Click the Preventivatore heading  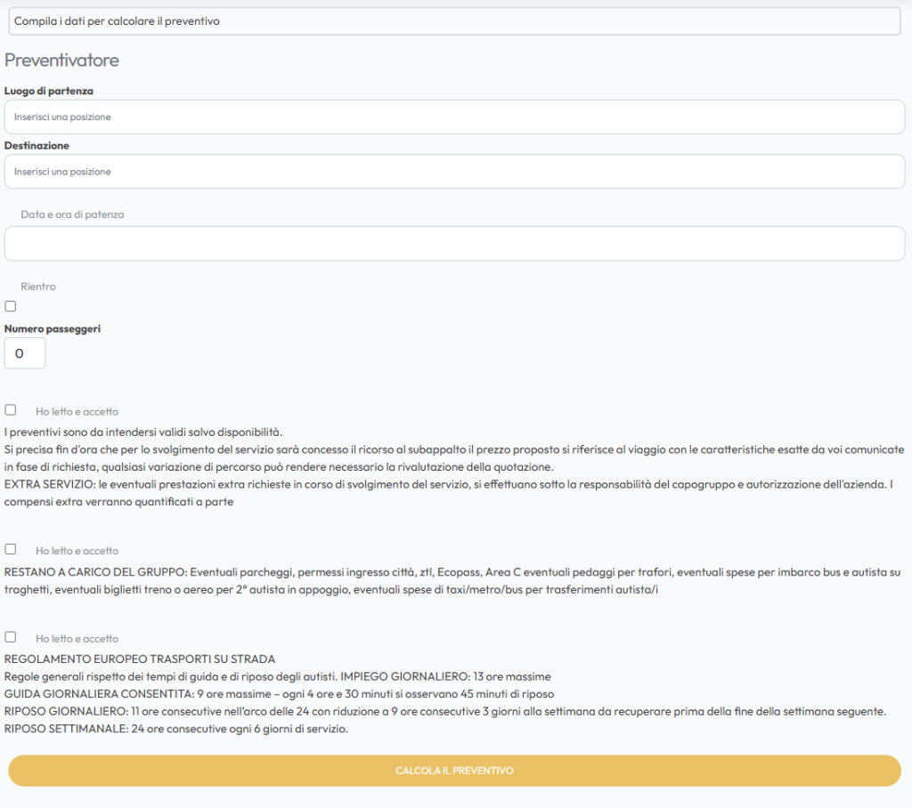[x=61, y=61]
